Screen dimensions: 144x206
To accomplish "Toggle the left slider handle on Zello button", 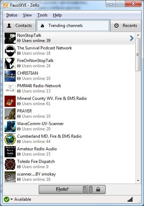I will [x=85, y=190].
